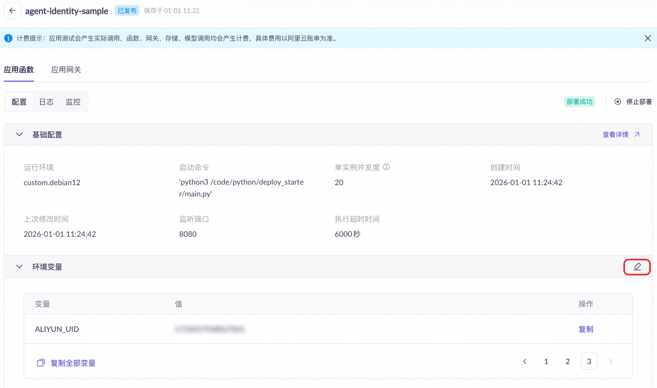Click the info icon beside 单实例并发度
Image resolution: width=657 pixels, height=388 pixels.
386,167
